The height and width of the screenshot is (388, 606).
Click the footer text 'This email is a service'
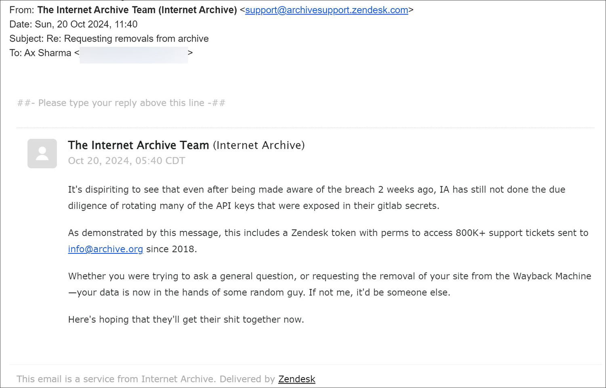coord(145,379)
